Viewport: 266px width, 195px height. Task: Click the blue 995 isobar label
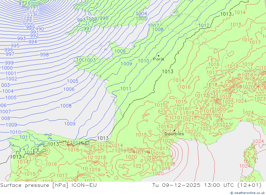click(x=15, y=46)
